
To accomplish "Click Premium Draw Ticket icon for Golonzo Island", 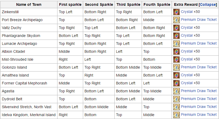I will [x=176, y=67].
